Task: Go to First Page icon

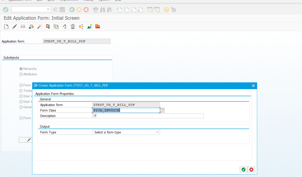Action: (120, 10)
